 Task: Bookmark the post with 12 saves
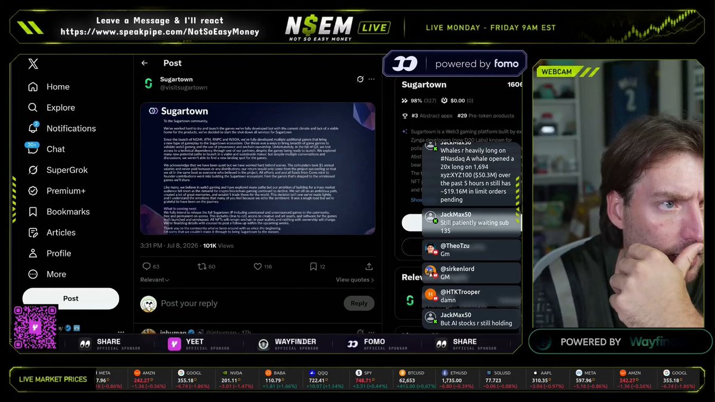point(313,267)
